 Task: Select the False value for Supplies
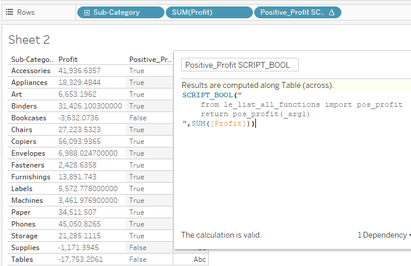pos(138,248)
